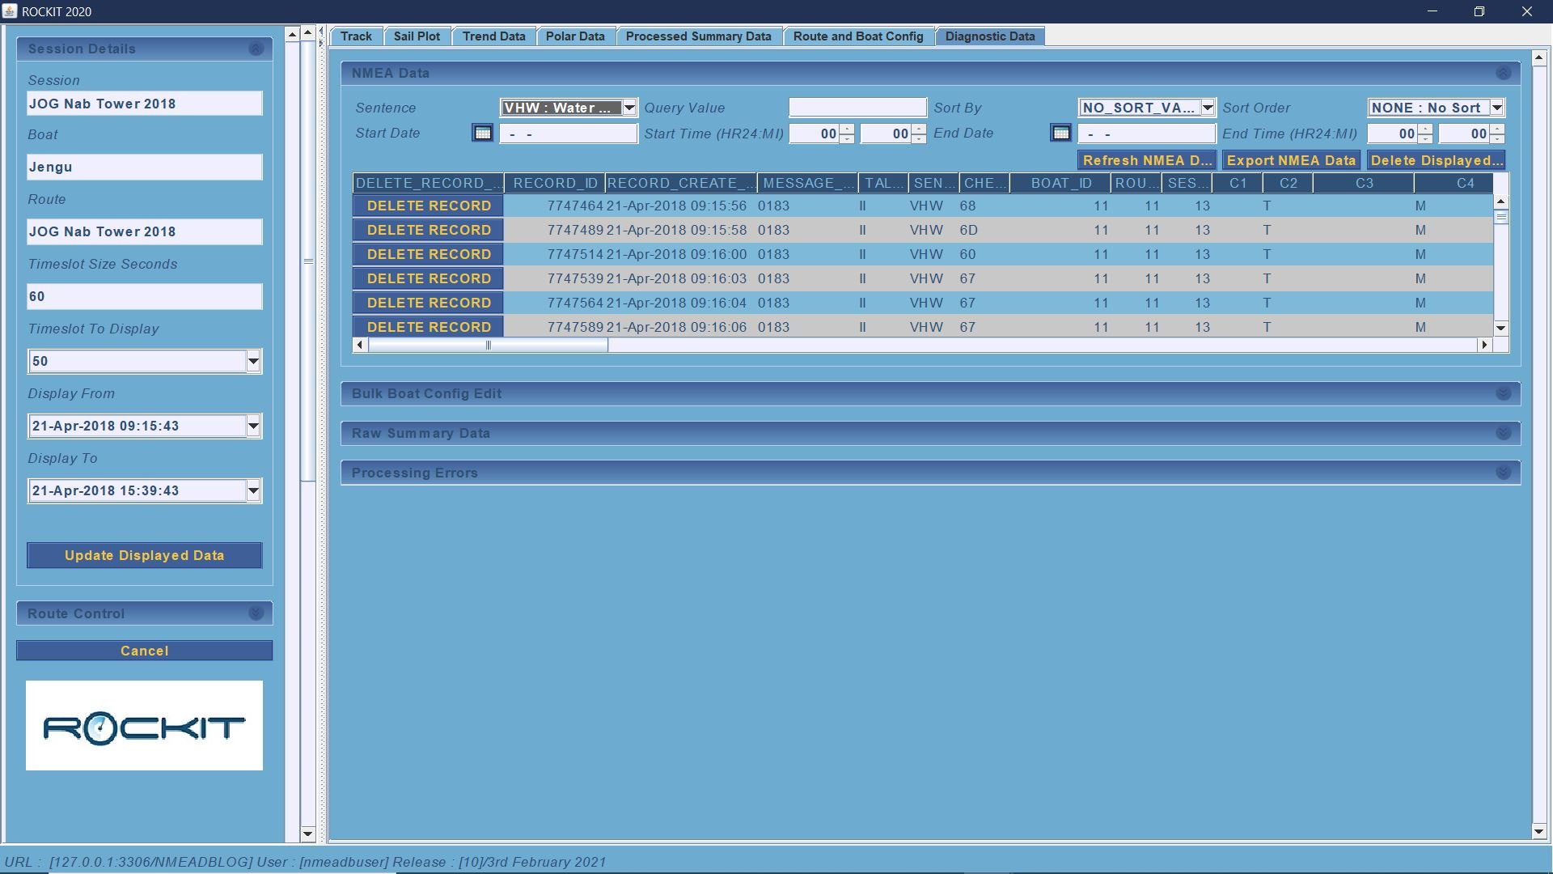Click the NMEA table scroll right arrow
1553x874 pixels.
pyautogui.click(x=1484, y=345)
